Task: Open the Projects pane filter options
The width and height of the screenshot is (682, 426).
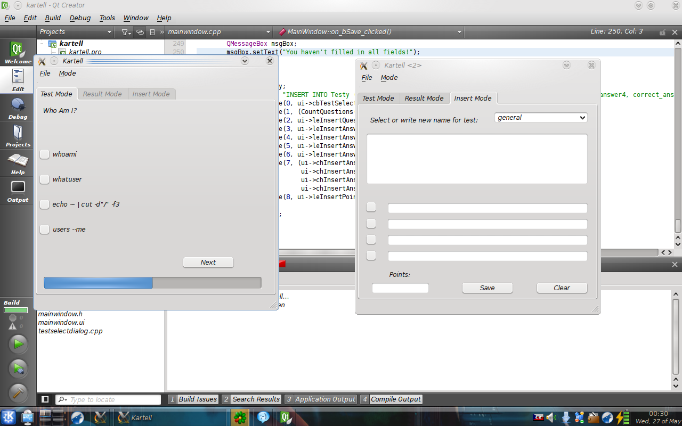Action: pyautogui.click(x=125, y=32)
